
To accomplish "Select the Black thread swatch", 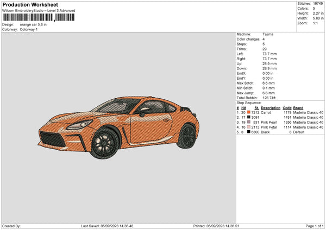I will pyautogui.click(x=249, y=132).
